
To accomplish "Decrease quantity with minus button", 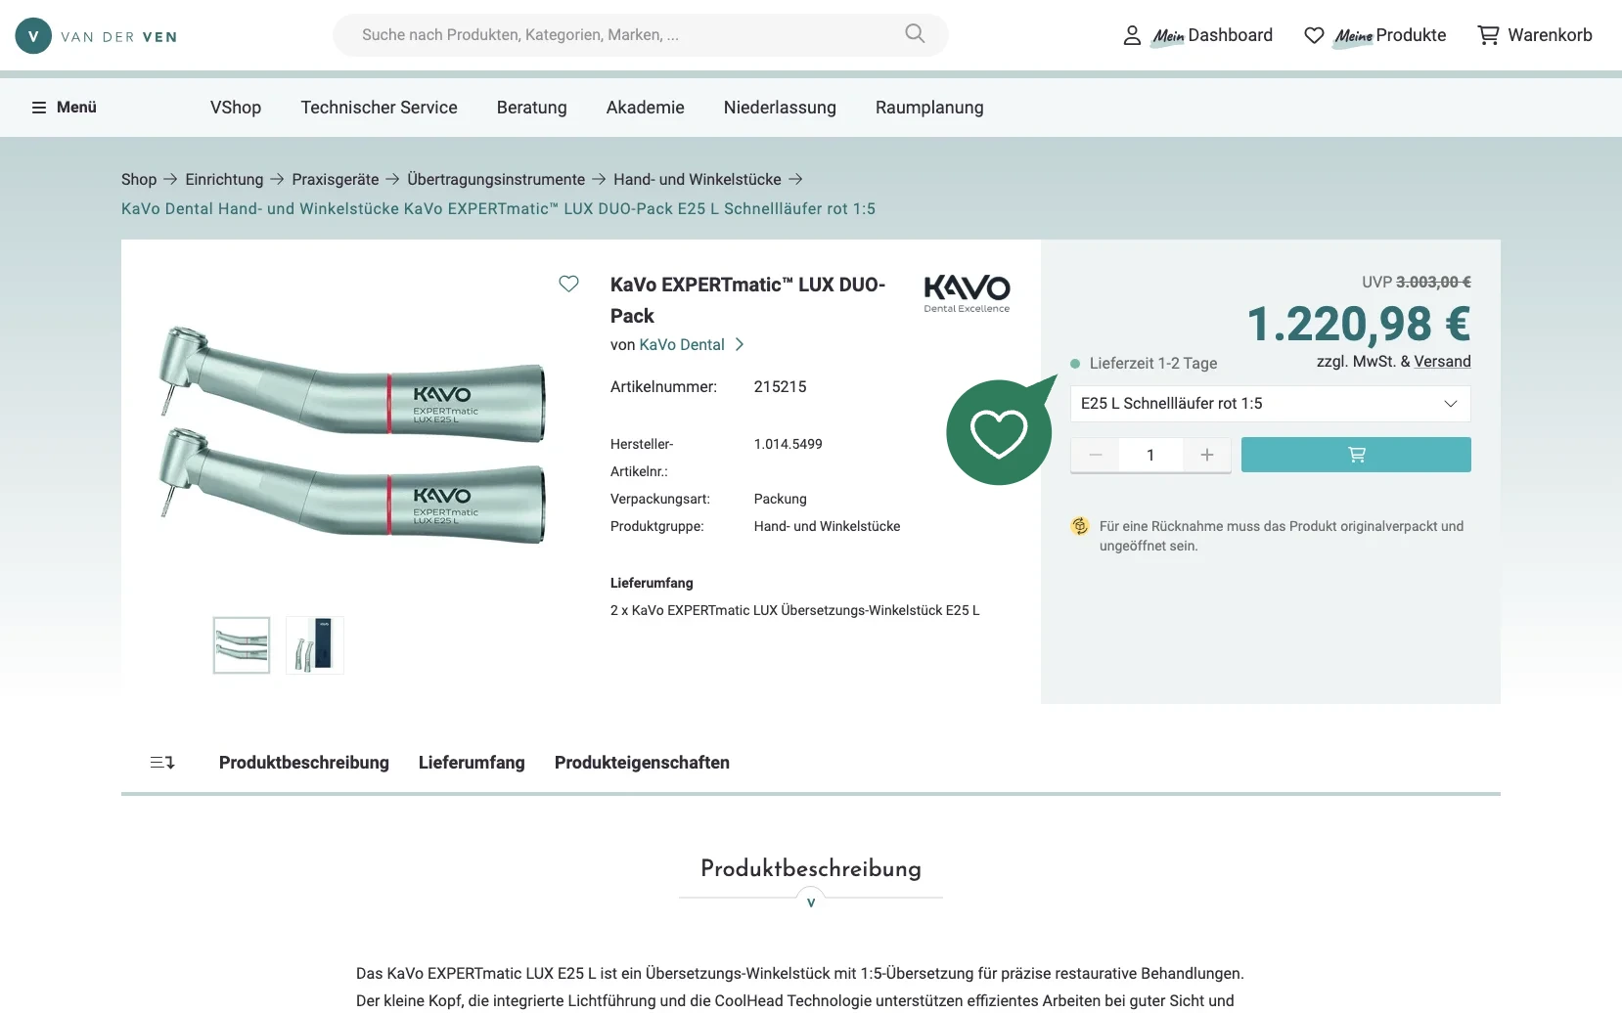I will coord(1096,455).
